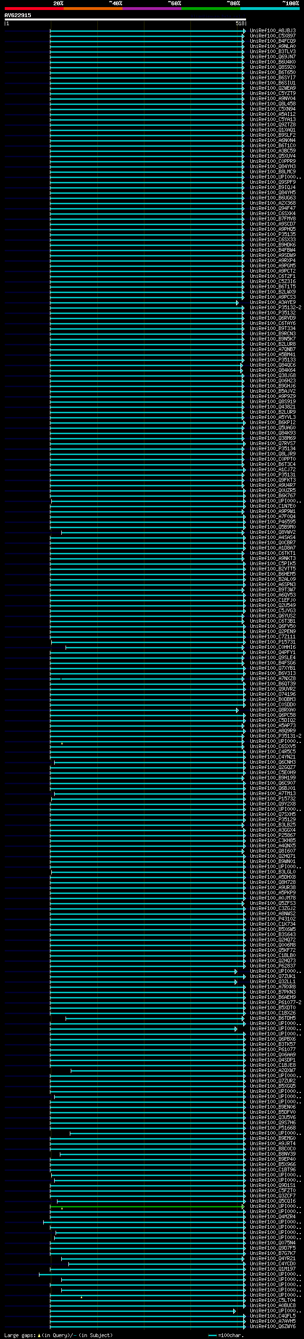
Task: Select the label UniRef100_A3BC59
Action: (x=273, y=151)
